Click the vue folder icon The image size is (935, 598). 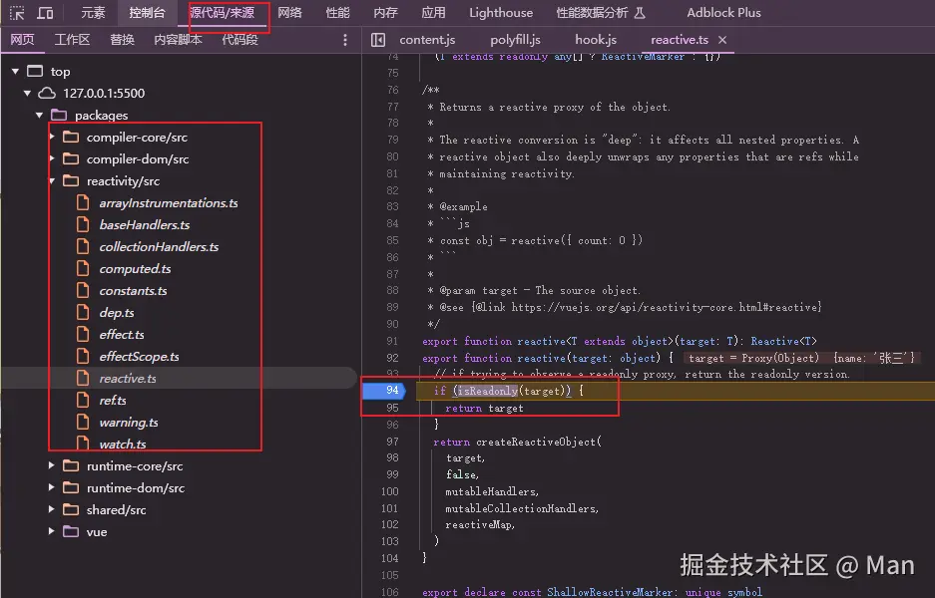(71, 532)
